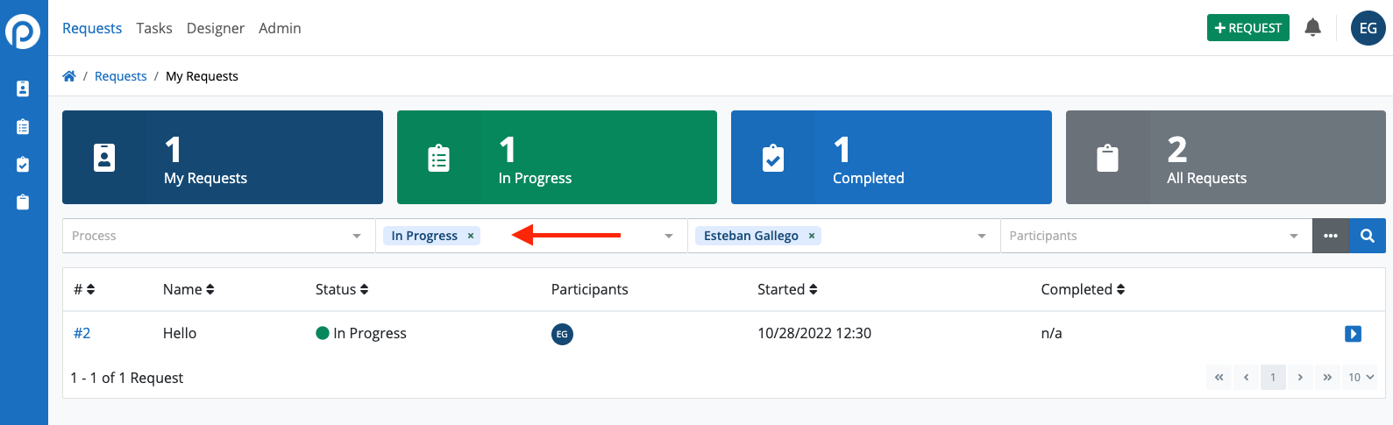Expand the Participants filter dropdown
This screenshot has height=425, width=1393.
coord(1294,236)
